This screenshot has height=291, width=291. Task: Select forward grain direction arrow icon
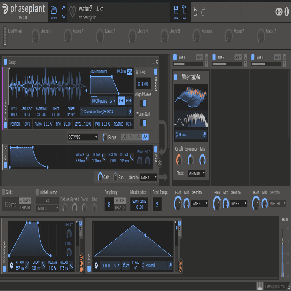click(121, 101)
